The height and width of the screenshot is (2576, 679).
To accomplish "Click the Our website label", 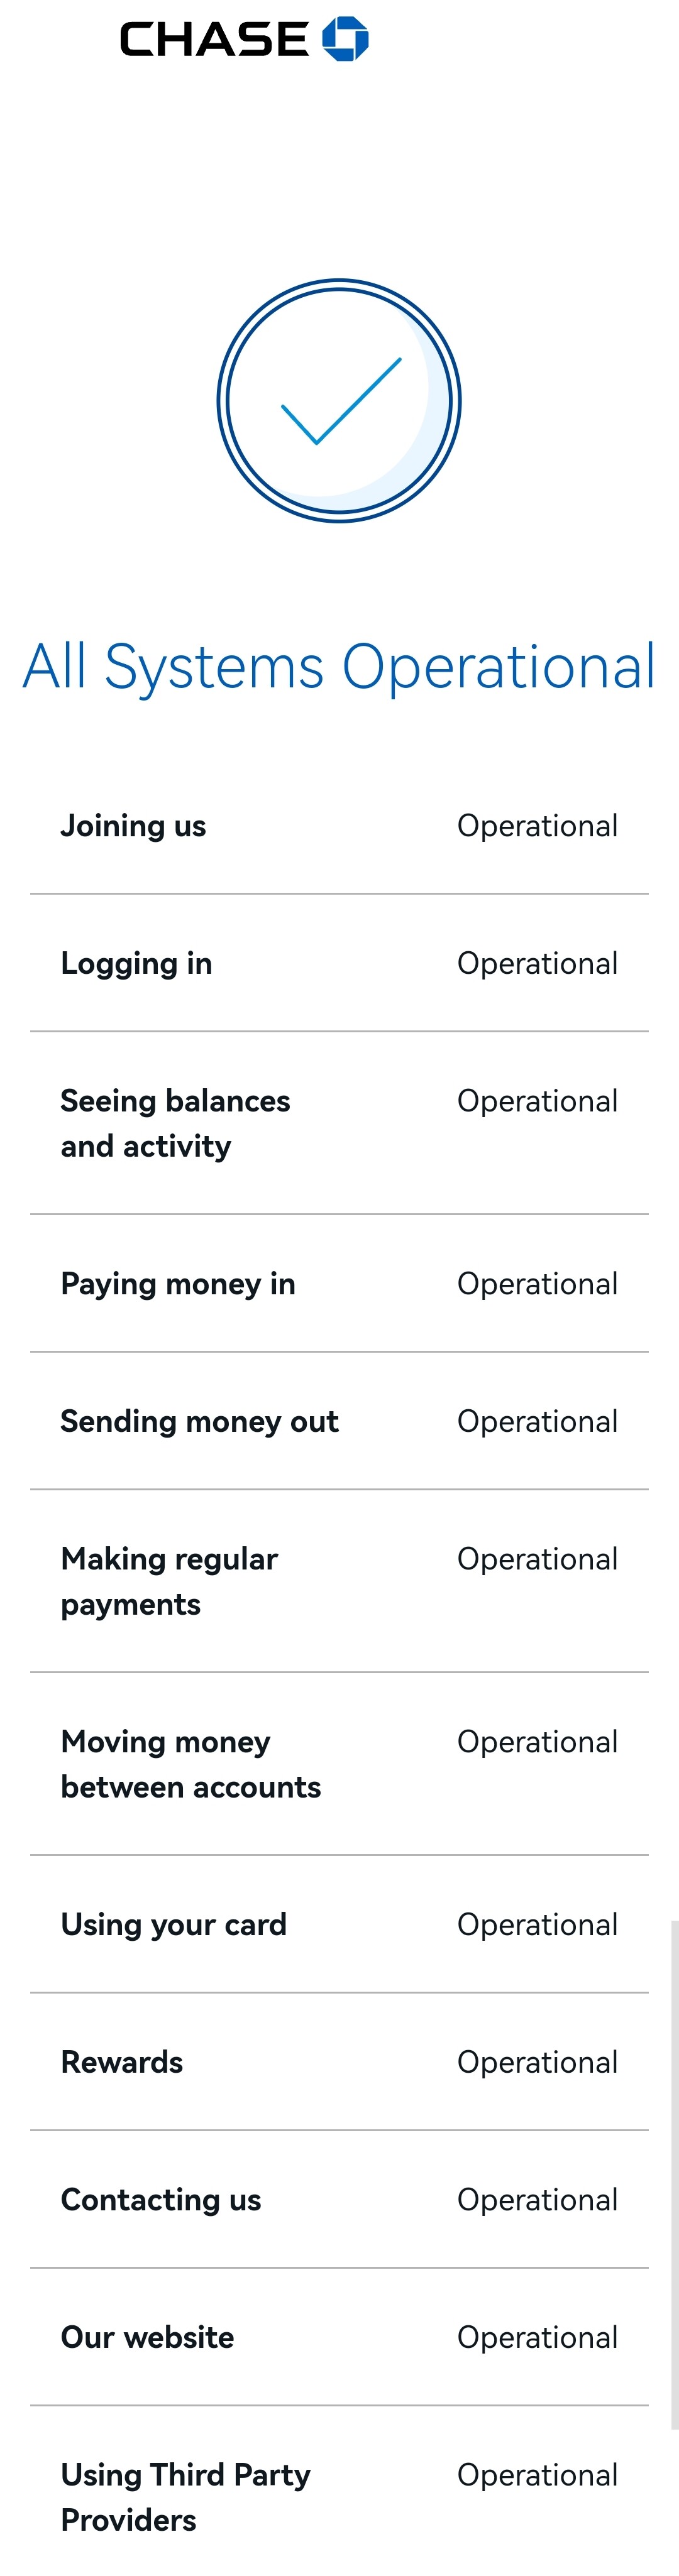I will 148,2337.
